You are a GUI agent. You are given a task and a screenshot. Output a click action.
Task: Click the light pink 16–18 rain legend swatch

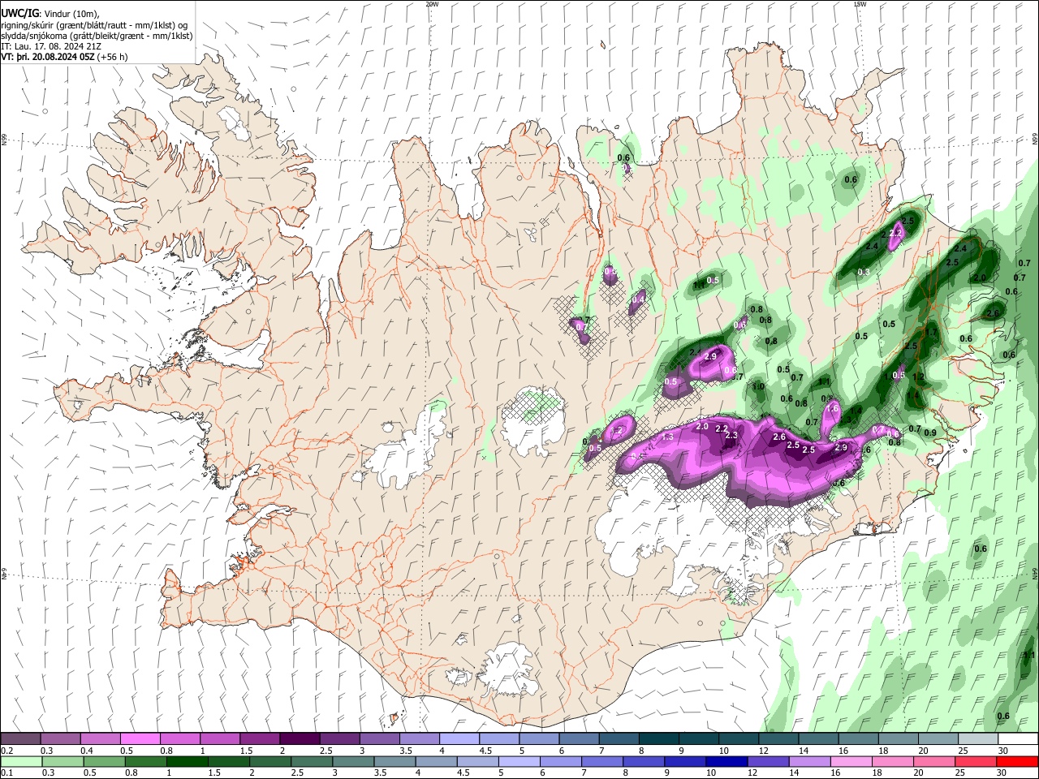(x=850, y=762)
